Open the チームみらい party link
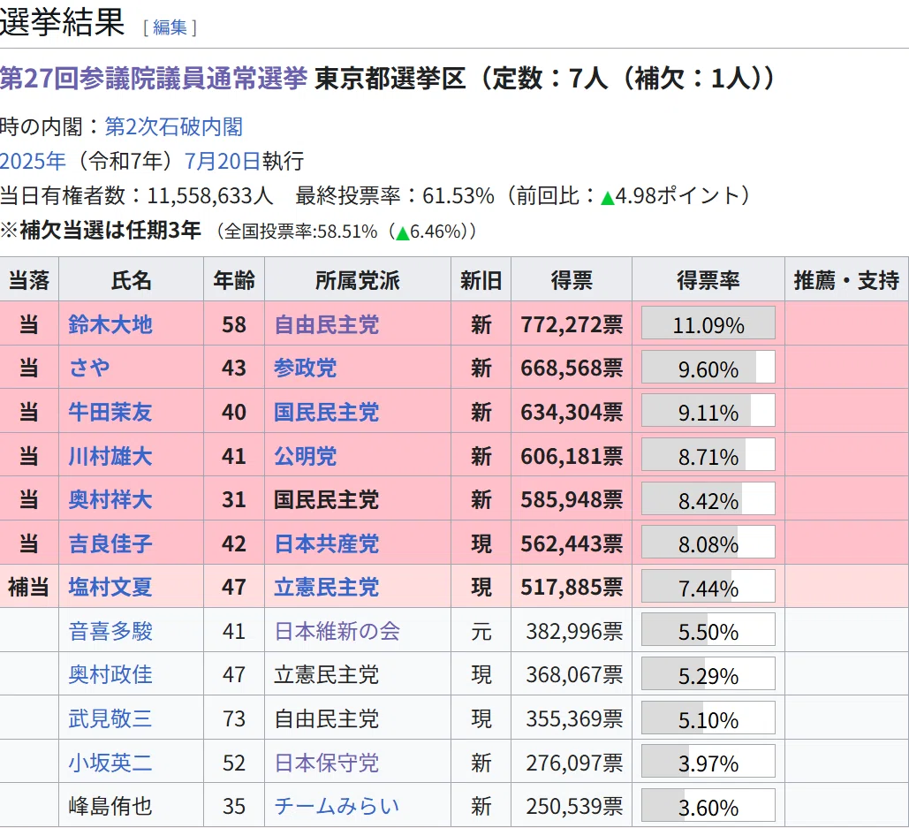This screenshot has width=909, height=828. pos(337,806)
